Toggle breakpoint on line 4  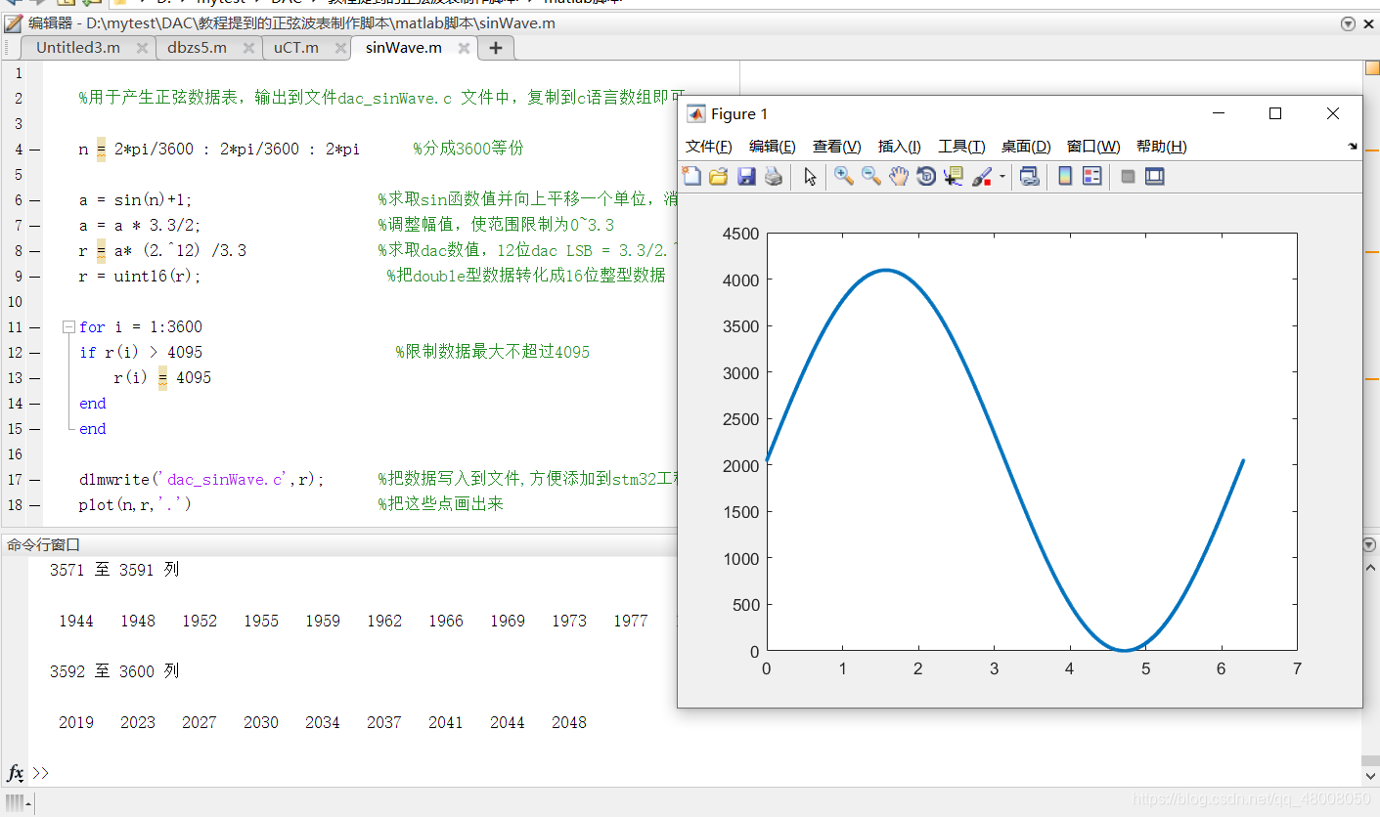coord(35,150)
